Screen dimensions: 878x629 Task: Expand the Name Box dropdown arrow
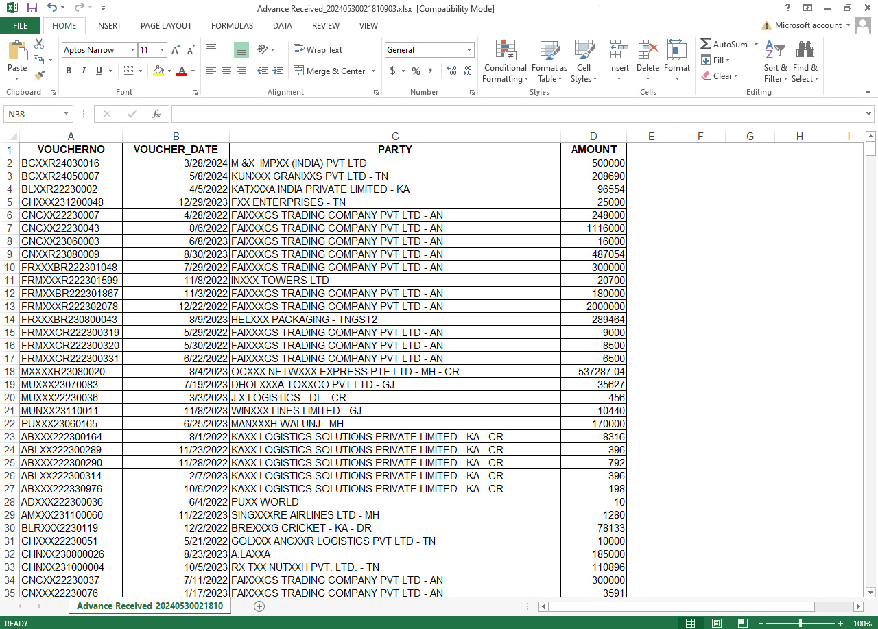(x=67, y=114)
